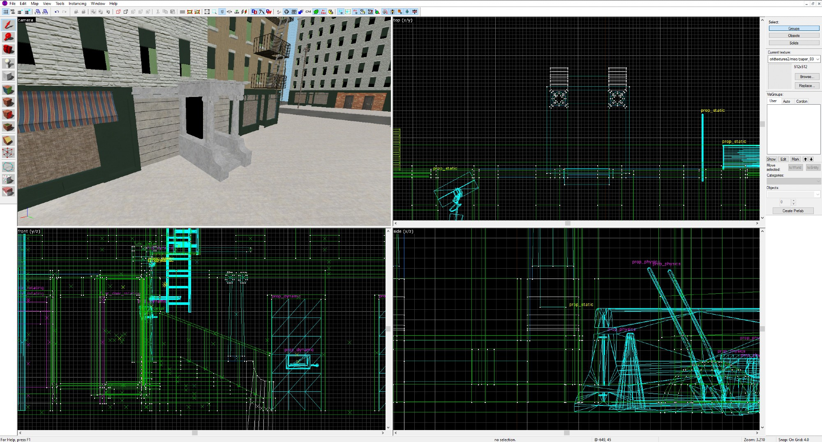
Task: Pick the Entity tool with lightbulb icon
Action: [8, 63]
